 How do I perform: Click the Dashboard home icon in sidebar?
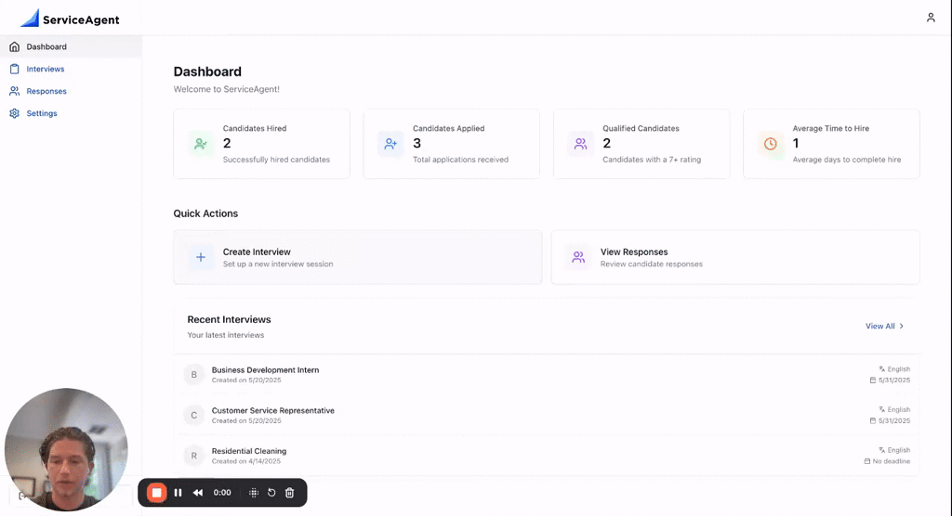15,46
